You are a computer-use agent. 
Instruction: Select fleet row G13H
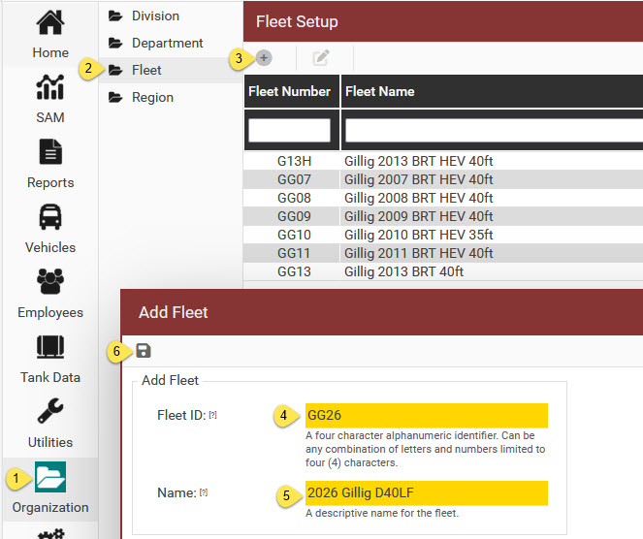click(443, 161)
